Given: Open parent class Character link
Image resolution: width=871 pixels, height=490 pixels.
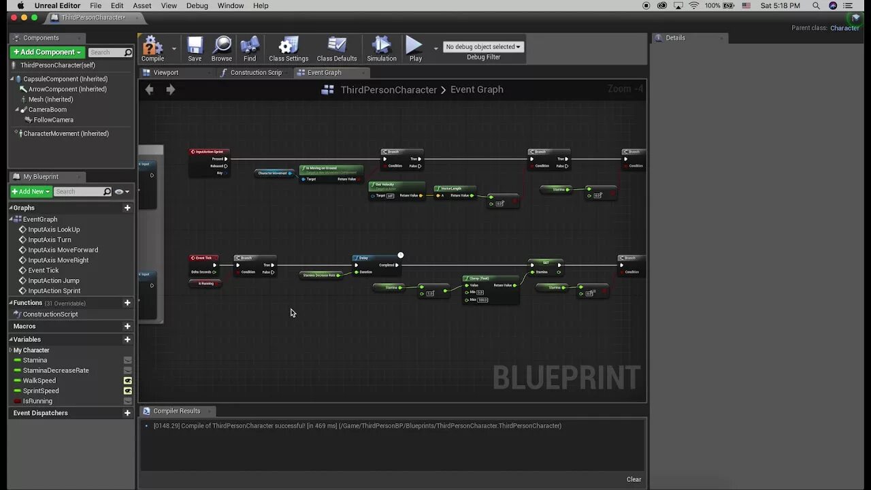Looking at the screenshot, I should pyautogui.click(x=844, y=28).
